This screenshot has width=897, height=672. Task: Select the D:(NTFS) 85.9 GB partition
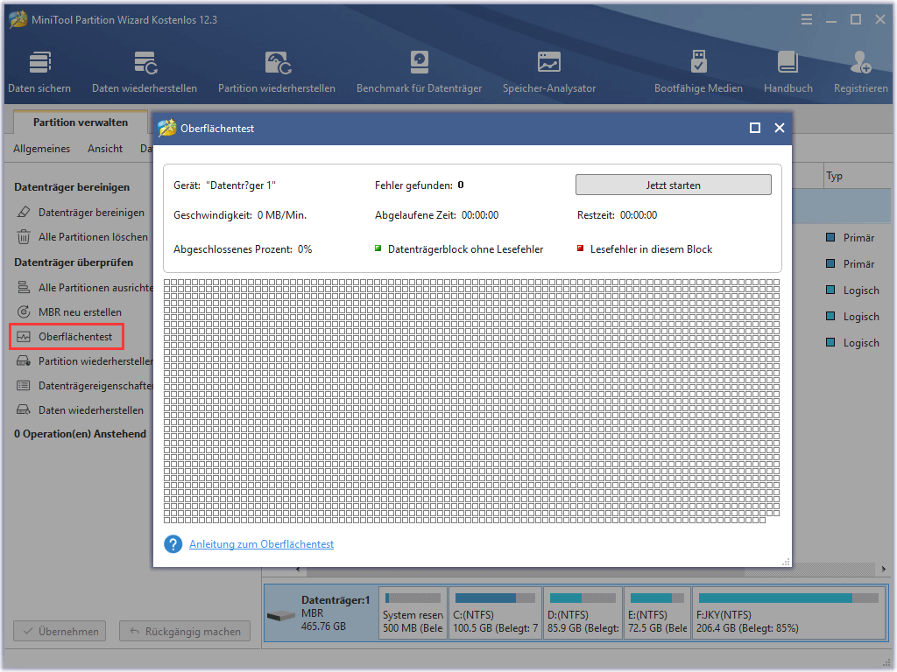pos(583,614)
